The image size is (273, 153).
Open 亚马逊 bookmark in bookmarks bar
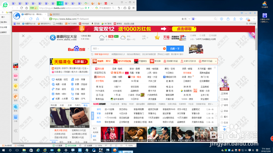(95, 24)
